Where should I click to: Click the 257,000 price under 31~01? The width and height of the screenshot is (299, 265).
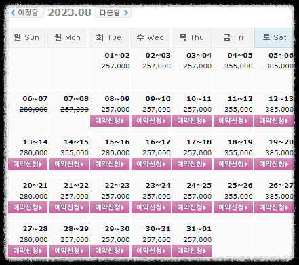pos(197,240)
